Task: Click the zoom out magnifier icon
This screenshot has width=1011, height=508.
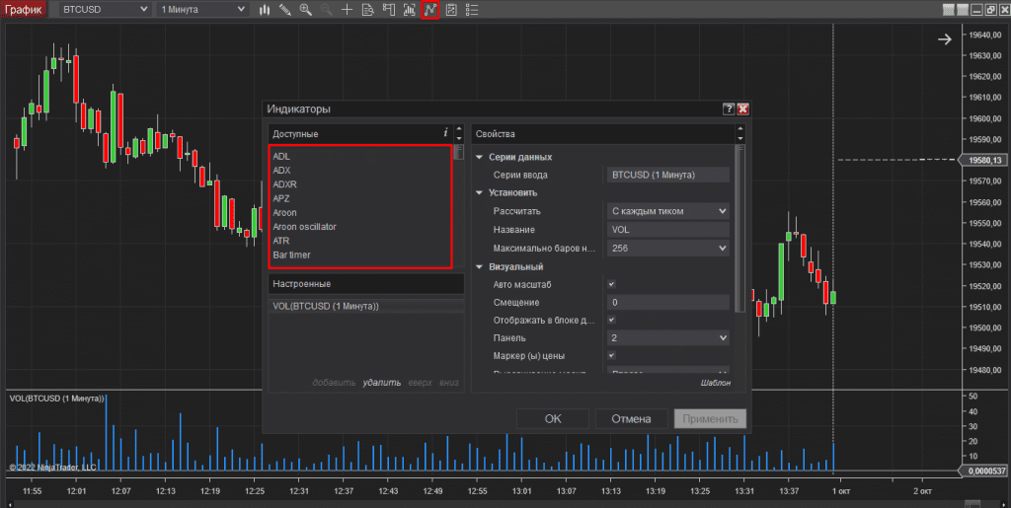Action: click(326, 10)
